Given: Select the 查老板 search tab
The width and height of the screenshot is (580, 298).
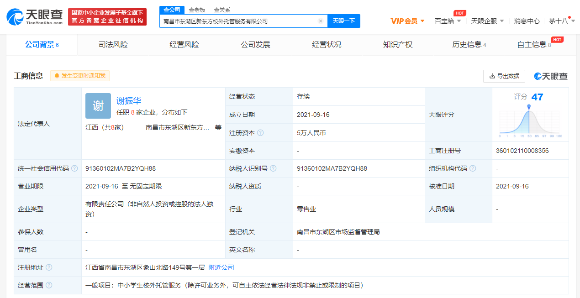Looking at the screenshot, I should pyautogui.click(x=197, y=10).
